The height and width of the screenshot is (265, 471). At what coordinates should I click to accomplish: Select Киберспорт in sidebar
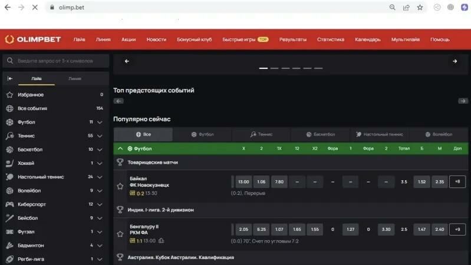[x=32, y=204]
